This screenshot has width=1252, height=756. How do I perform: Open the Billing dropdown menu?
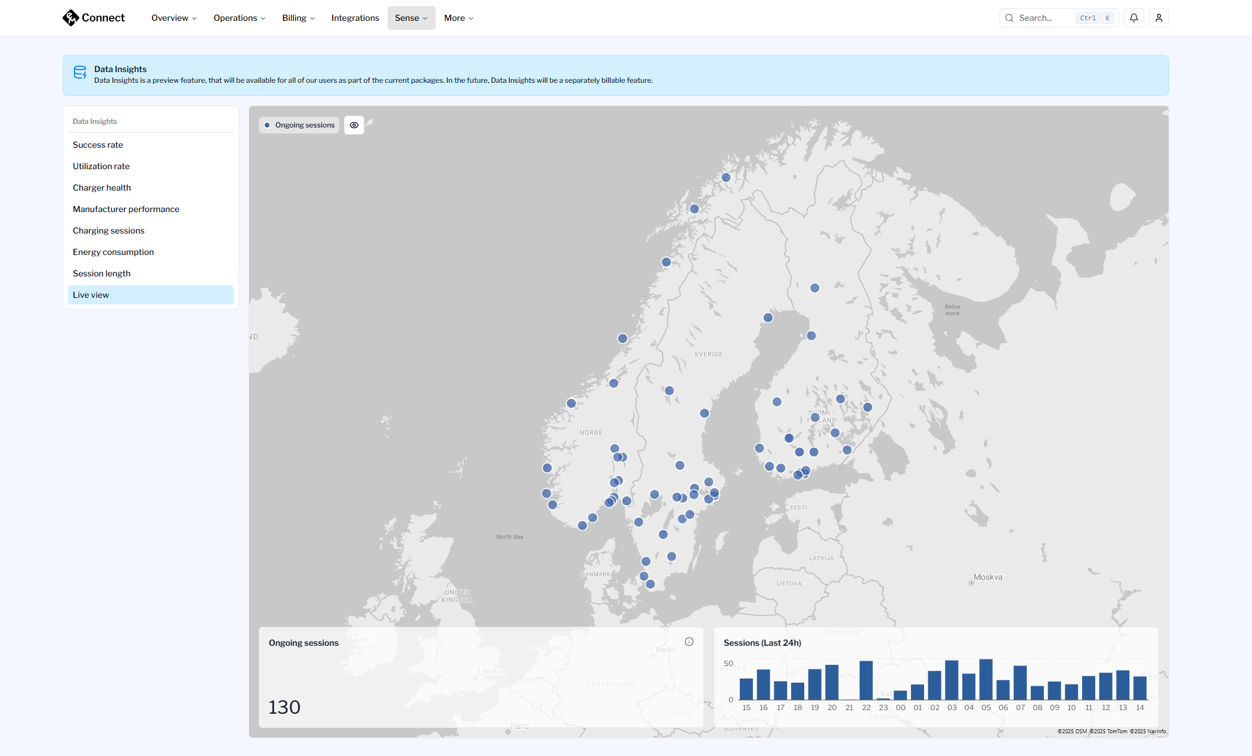coord(298,18)
